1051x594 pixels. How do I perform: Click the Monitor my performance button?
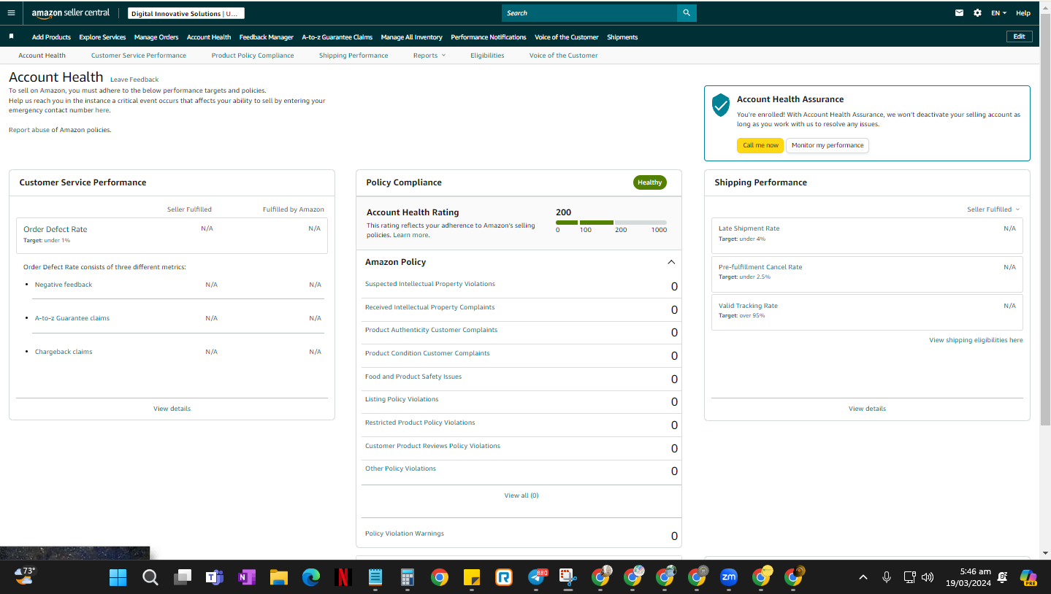tap(828, 145)
